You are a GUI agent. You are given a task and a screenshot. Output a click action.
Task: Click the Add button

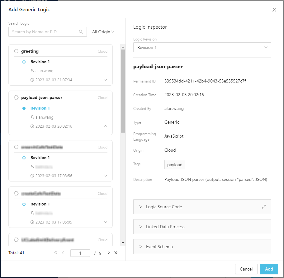[269, 269]
